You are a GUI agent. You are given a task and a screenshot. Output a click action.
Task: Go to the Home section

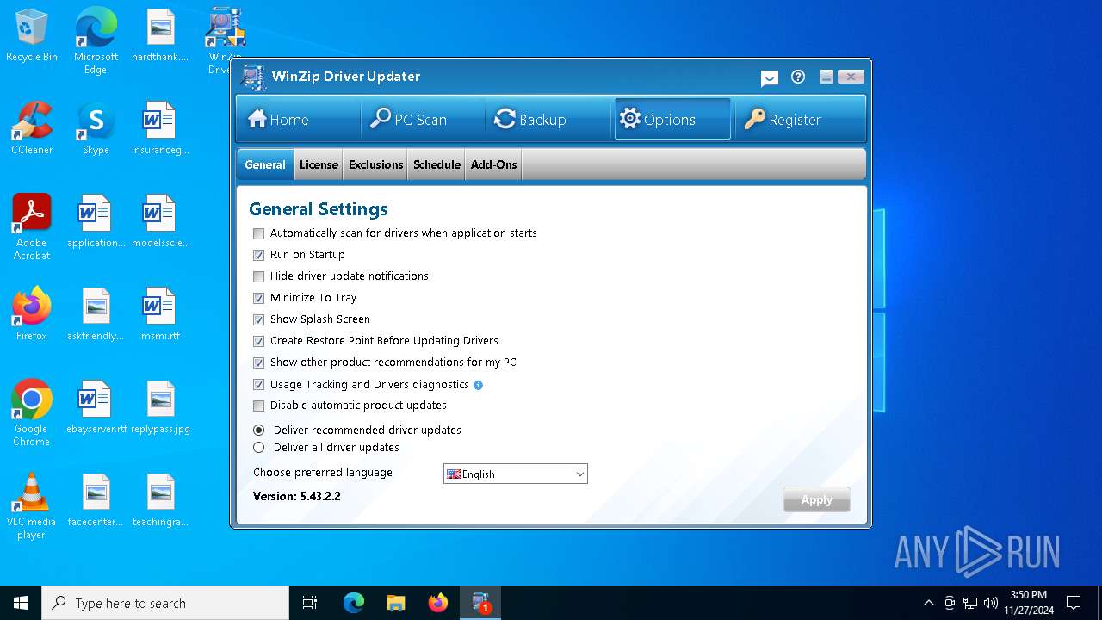point(298,119)
